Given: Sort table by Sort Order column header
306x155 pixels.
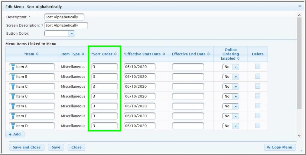Looking at the screenshot, I should [104, 54].
